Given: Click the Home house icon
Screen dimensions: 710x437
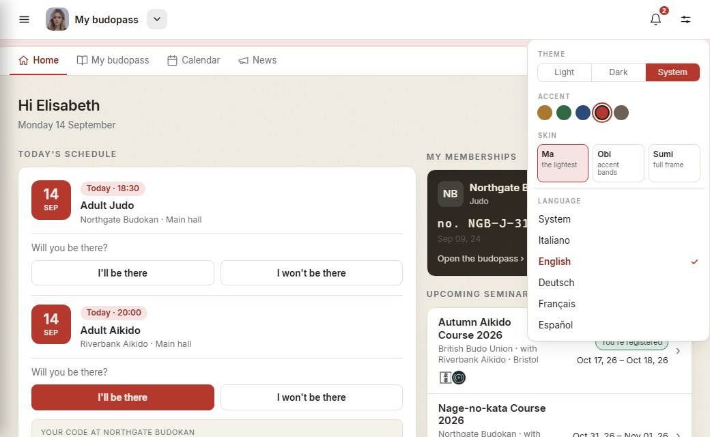Looking at the screenshot, I should [x=23, y=60].
